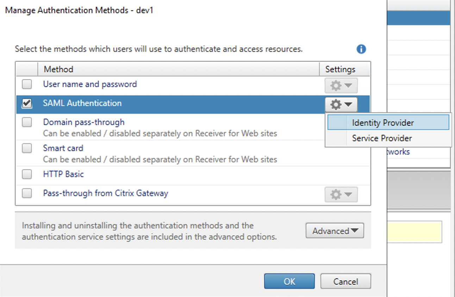This screenshot has height=297, width=455.
Task: Choose Identity Provider from the menu
Action: coord(382,123)
